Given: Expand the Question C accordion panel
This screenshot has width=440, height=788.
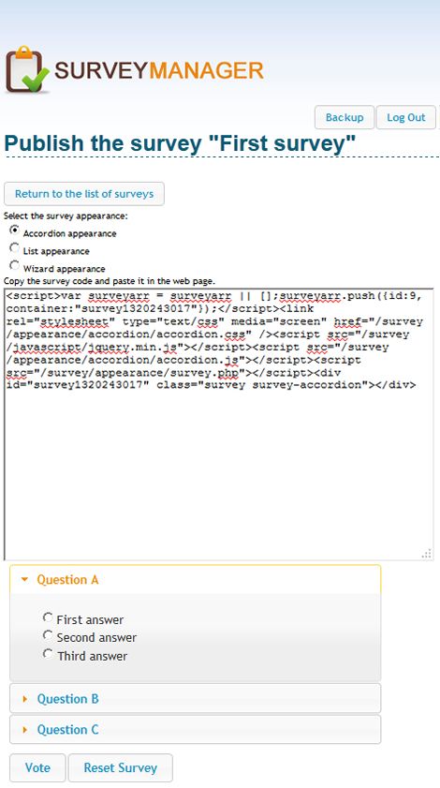Looking at the screenshot, I should coord(196,729).
